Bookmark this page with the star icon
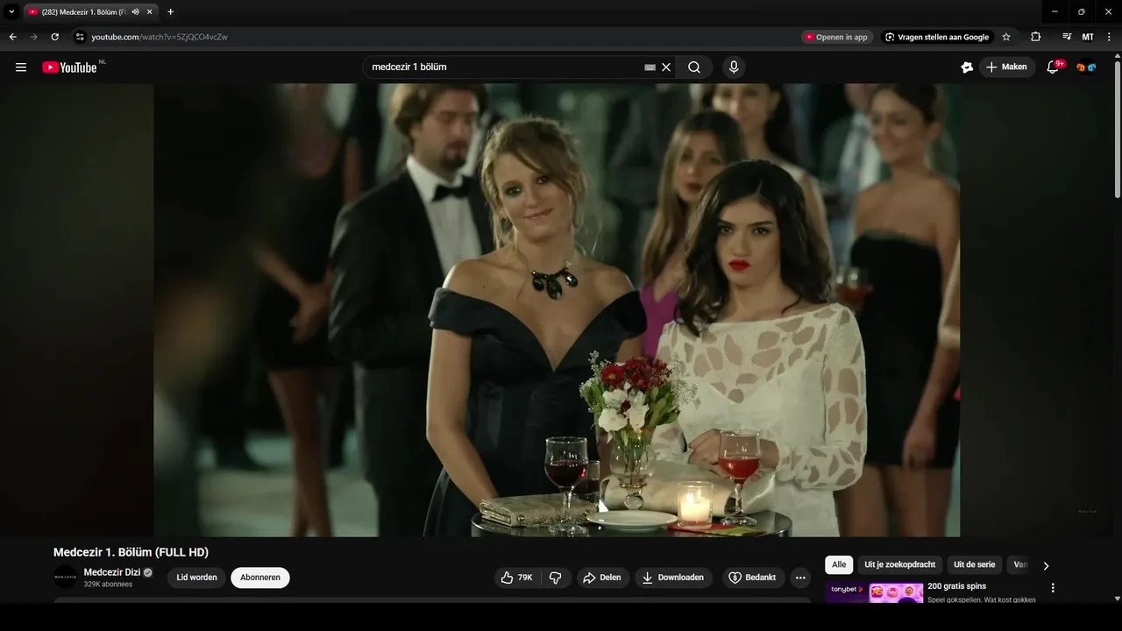This screenshot has height=631, width=1122. pyautogui.click(x=1006, y=37)
